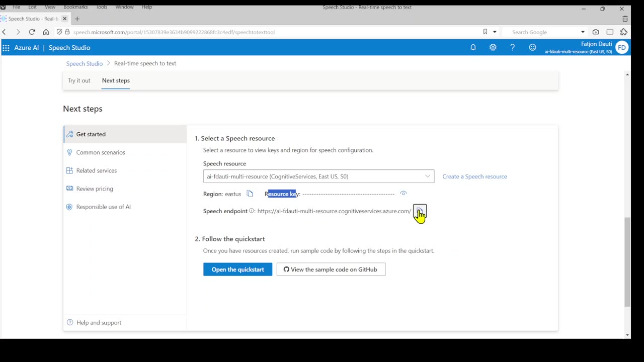
Task: Open the help question mark icon
Action: [512, 47]
